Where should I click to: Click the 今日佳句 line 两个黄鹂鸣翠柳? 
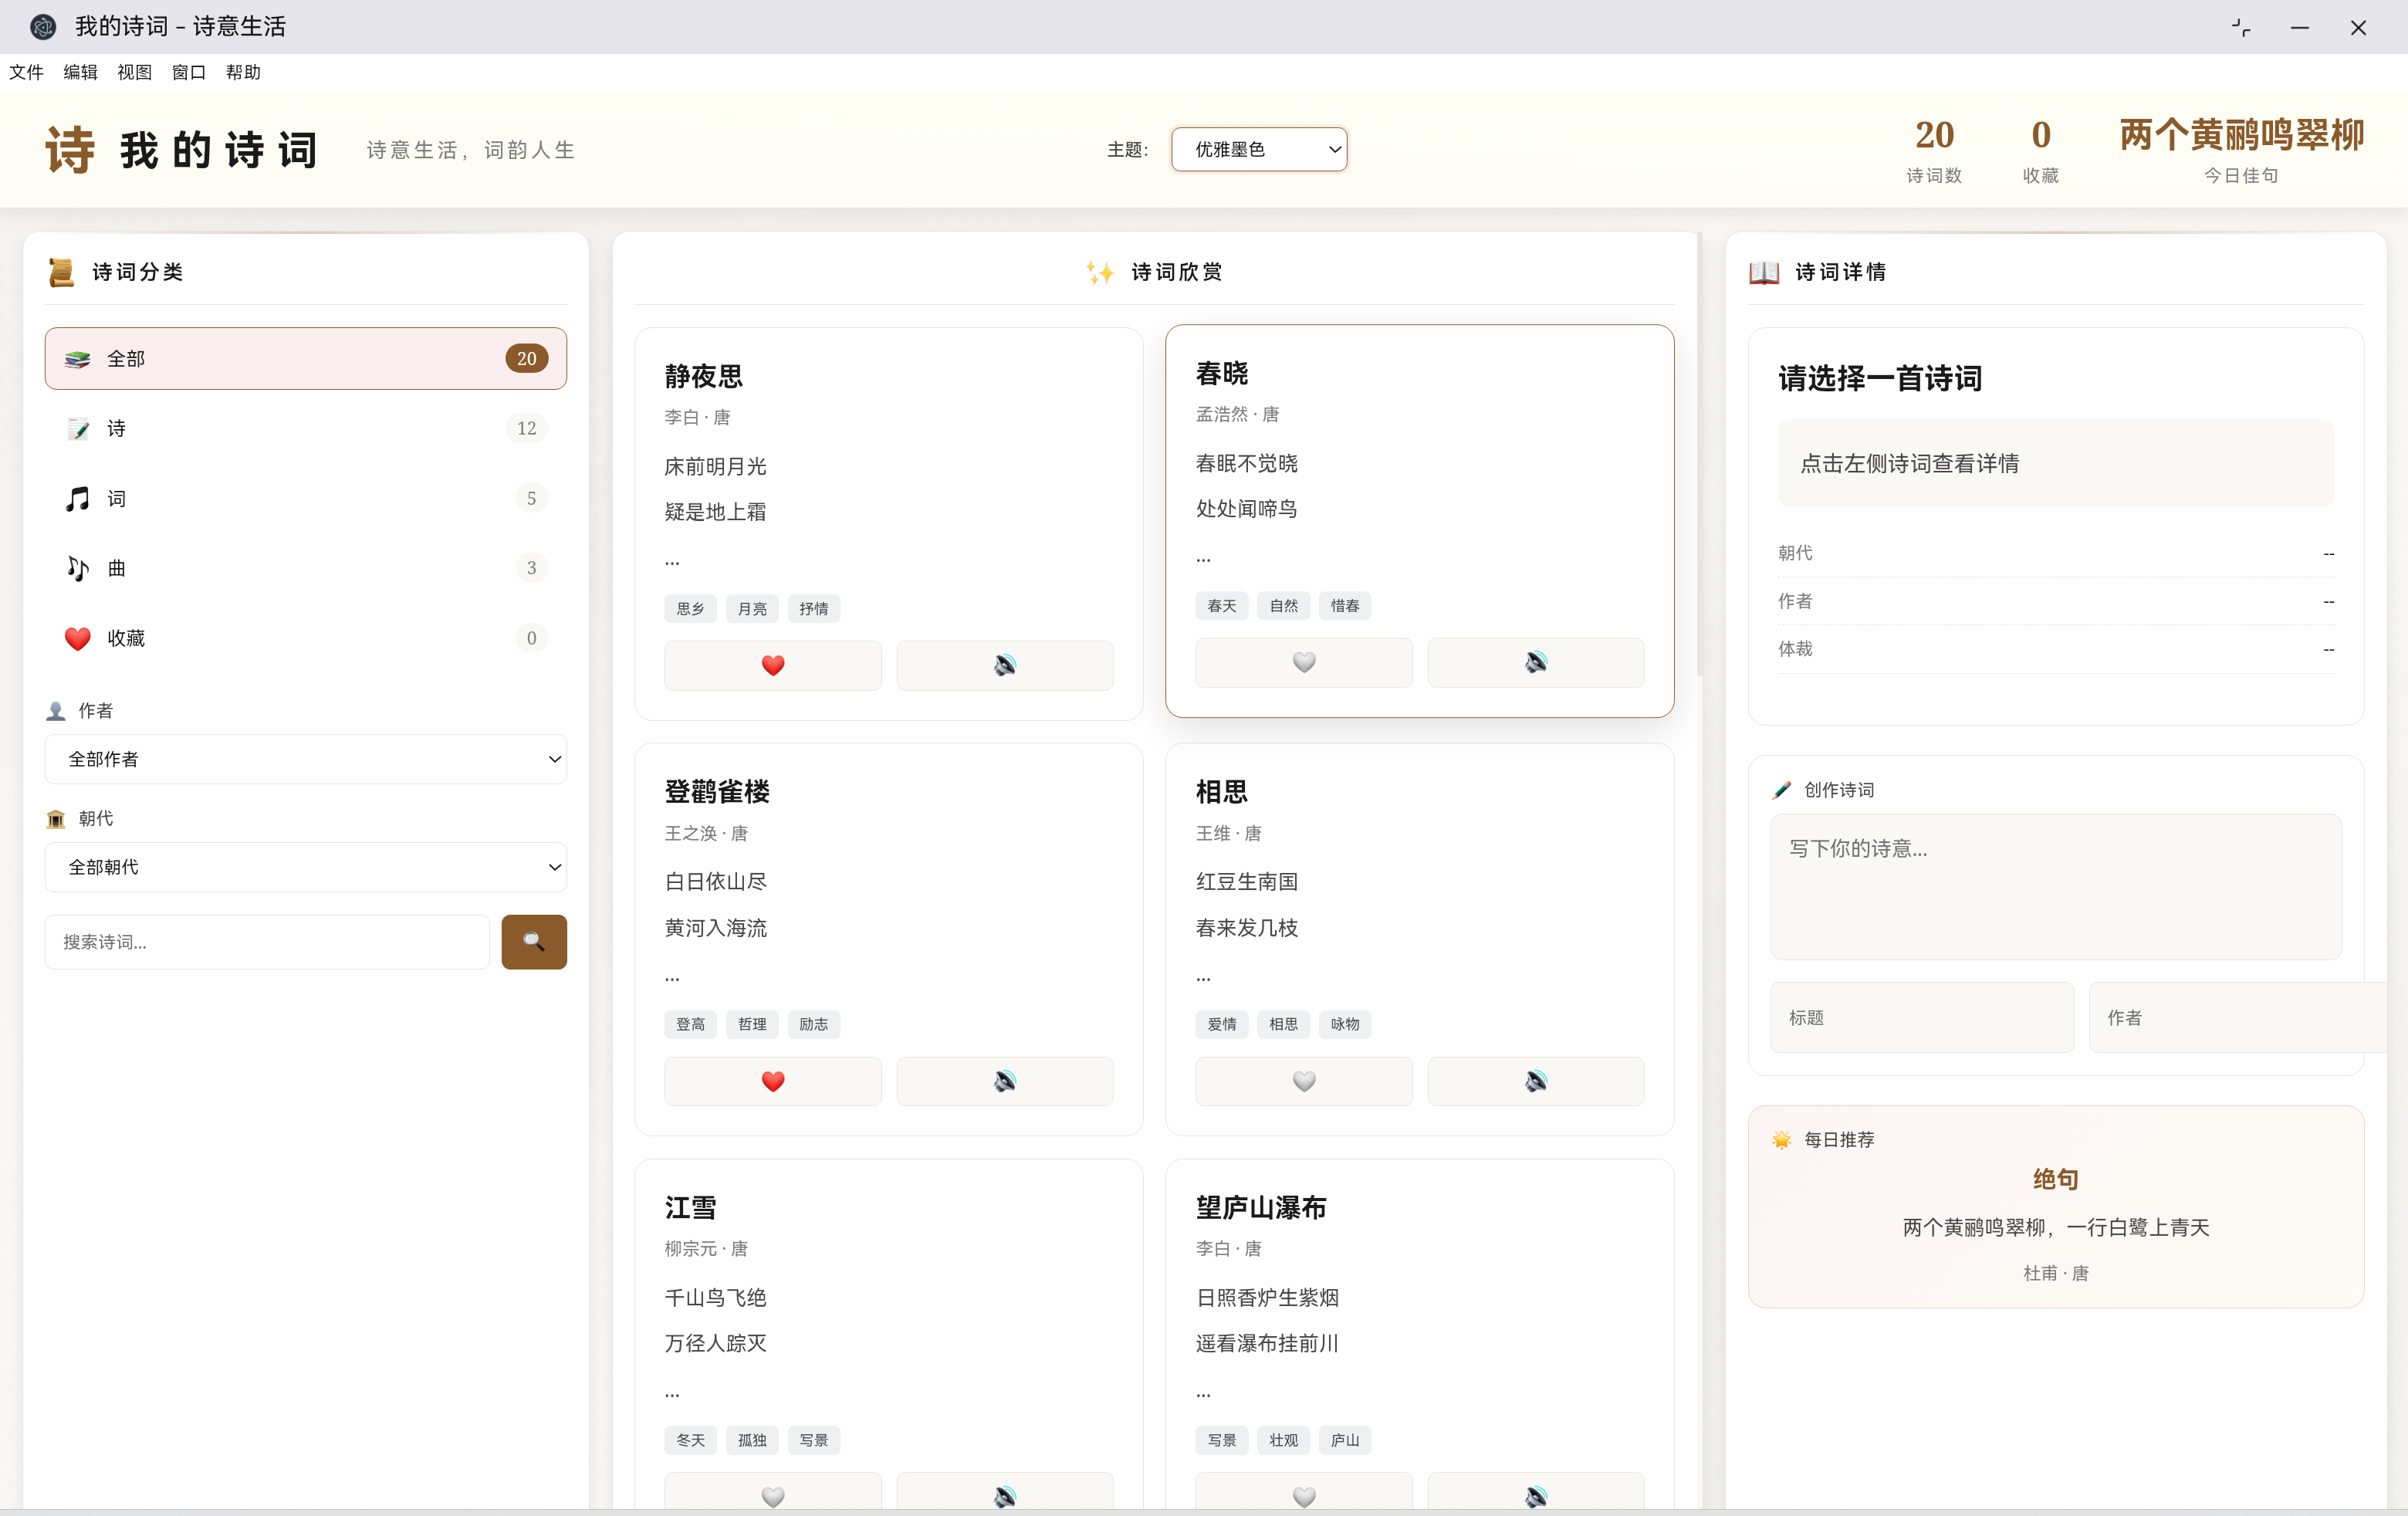coord(2241,135)
